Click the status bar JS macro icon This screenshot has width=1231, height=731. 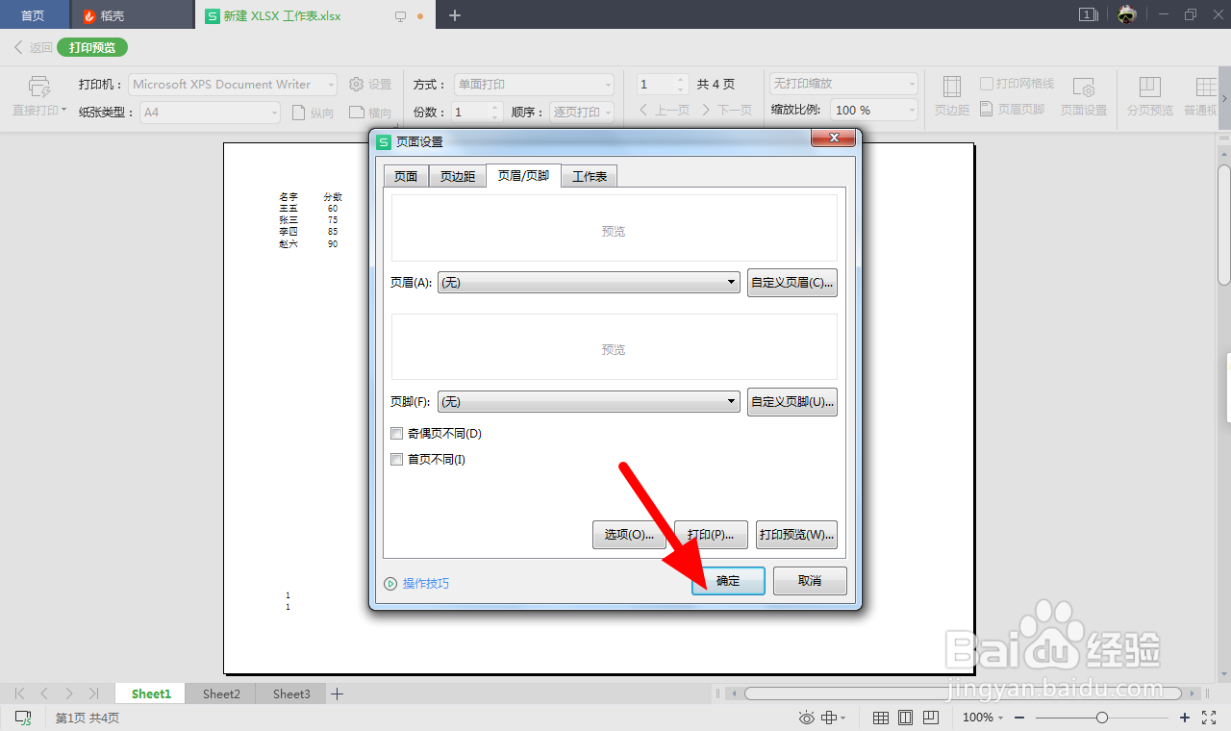click(23, 718)
